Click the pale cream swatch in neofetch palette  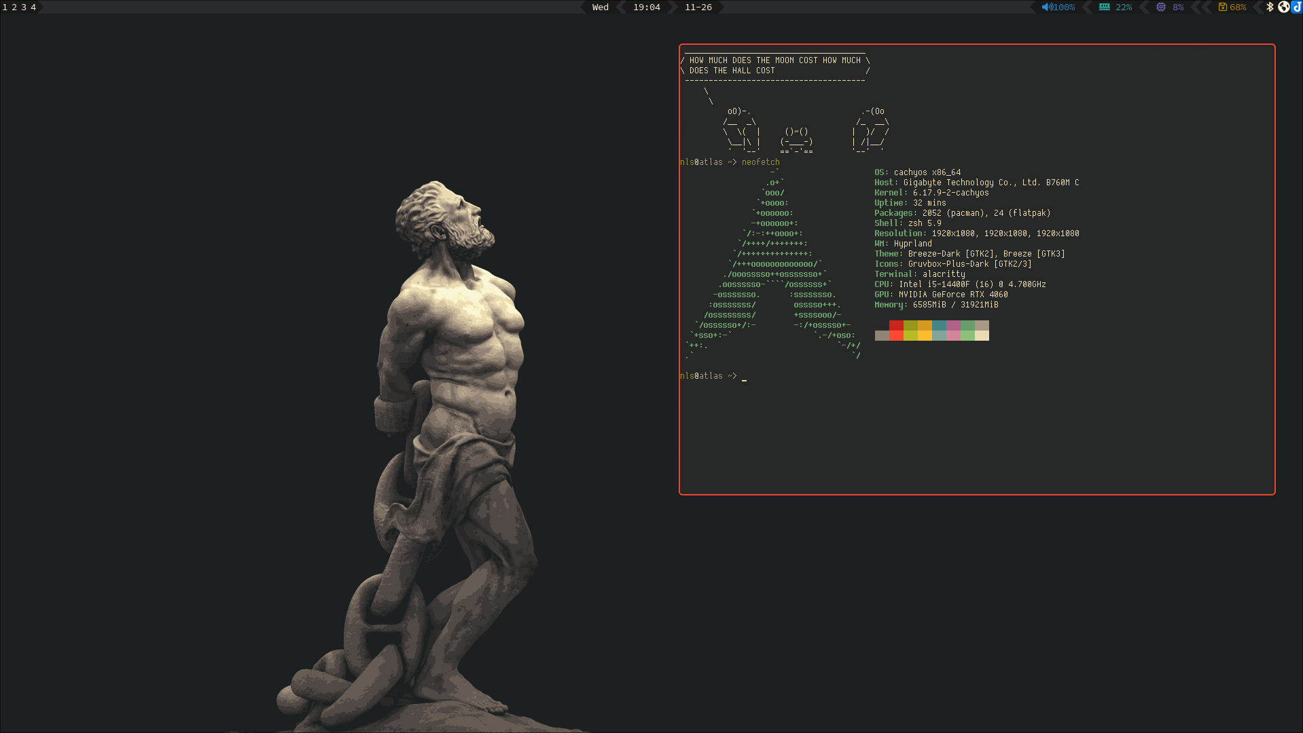982,335
